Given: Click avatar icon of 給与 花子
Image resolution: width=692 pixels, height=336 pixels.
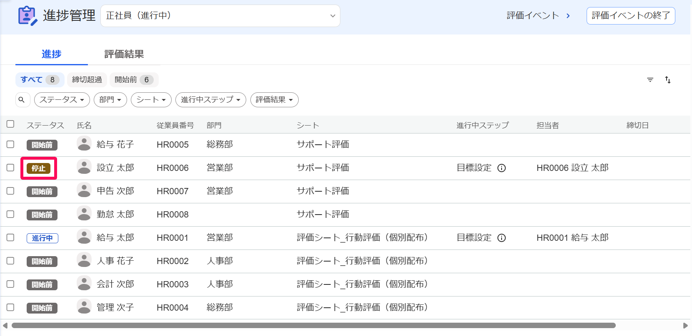Looking at the screenshot, I should (84, 144).
